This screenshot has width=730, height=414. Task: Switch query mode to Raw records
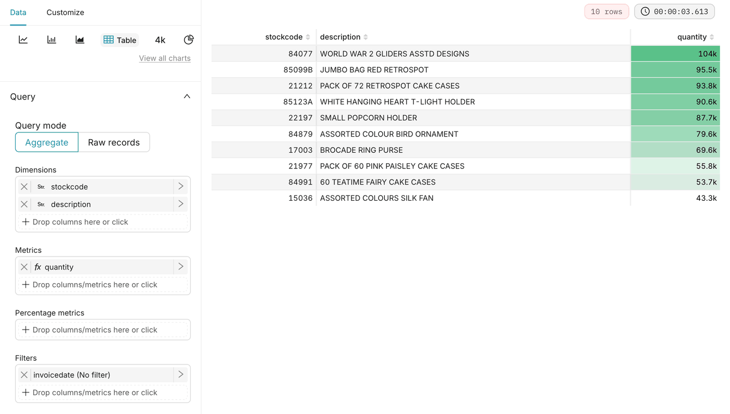pos(114,142)
